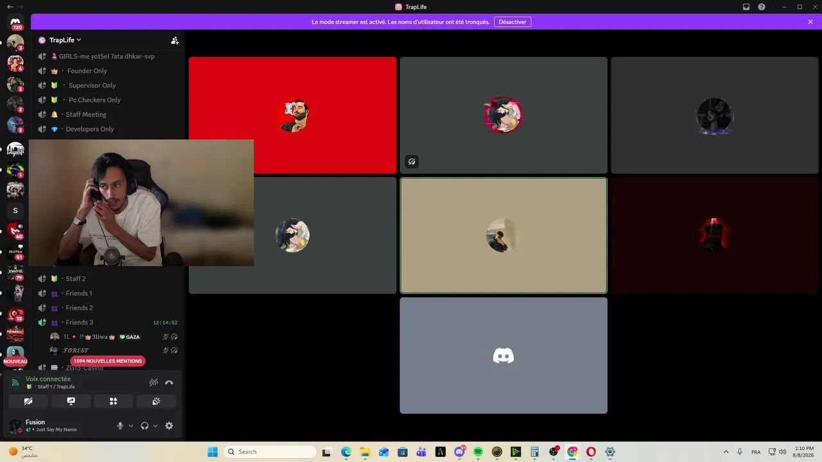This screenshot has height=462, width=822.
Task: Join the Pc Checkers Only voice channel
Action: click(108, 100)
